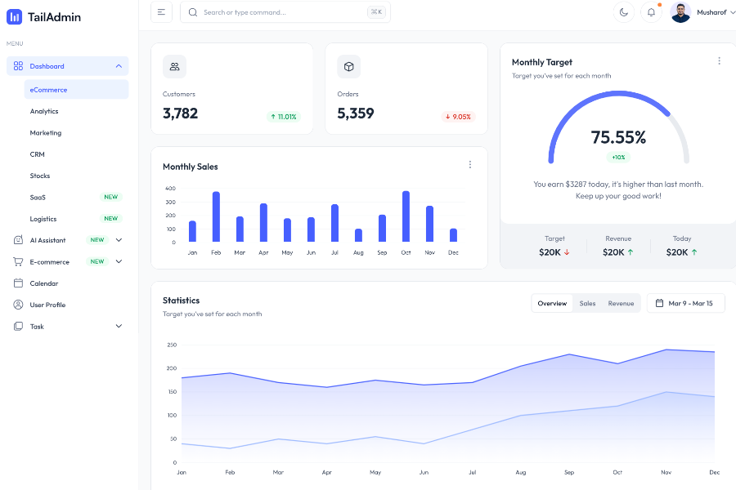Select the Overview tab in Statistics

pos(552,304)
